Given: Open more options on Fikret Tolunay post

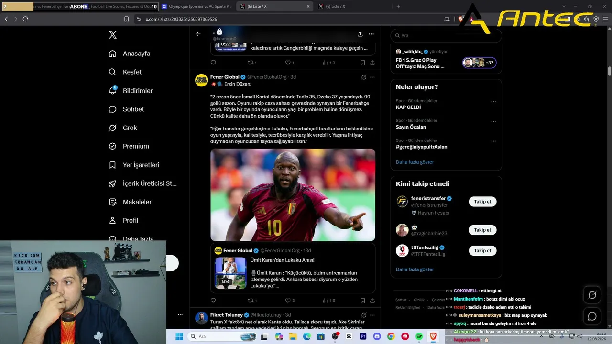Looking at the screenshot, I should click(372, 315).
